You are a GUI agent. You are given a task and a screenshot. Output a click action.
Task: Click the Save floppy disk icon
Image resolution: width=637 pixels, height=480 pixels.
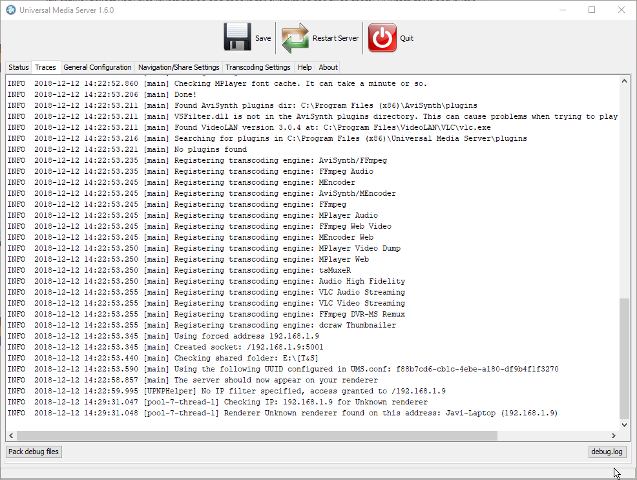click(x=237, y=37)
